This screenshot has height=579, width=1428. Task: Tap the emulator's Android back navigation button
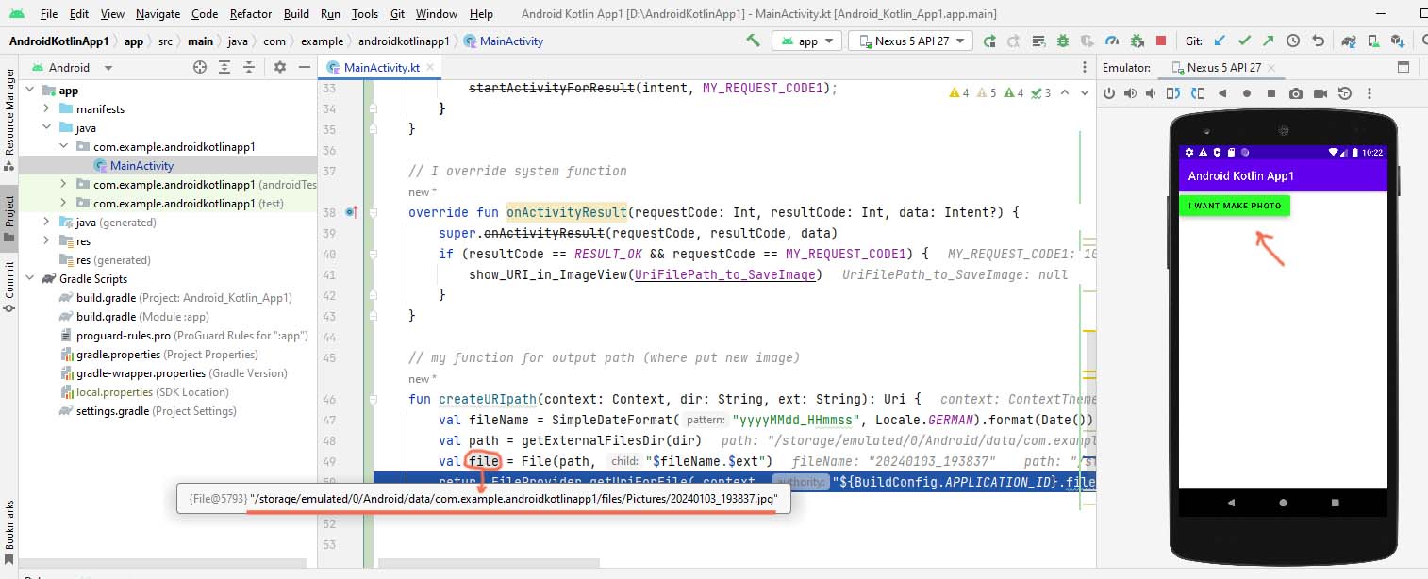pos(1232,503)
